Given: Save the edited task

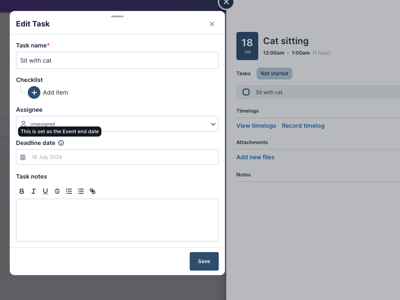Looking at the screenshot, I should coord(204,261).
